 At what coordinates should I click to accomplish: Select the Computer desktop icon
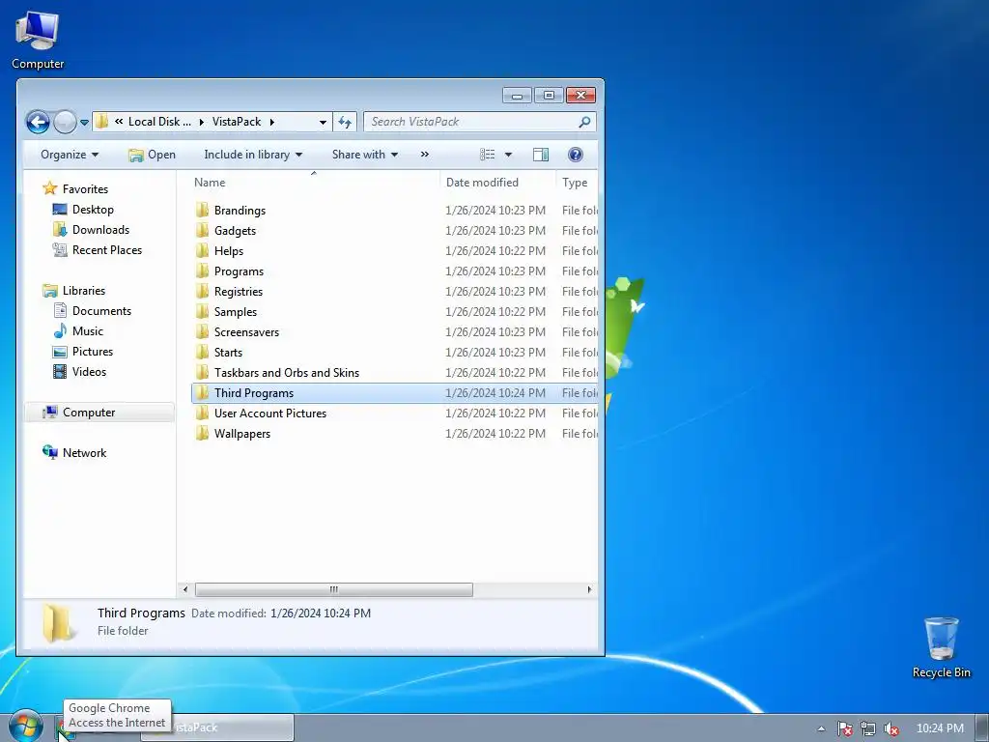click(x=38, y=41)
